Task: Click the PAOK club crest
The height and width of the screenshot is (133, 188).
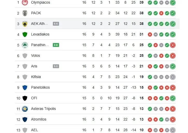Action: click(x=25, y=13)
